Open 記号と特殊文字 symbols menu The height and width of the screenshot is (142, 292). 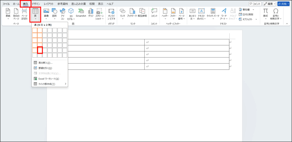click(x=276, y=14)
